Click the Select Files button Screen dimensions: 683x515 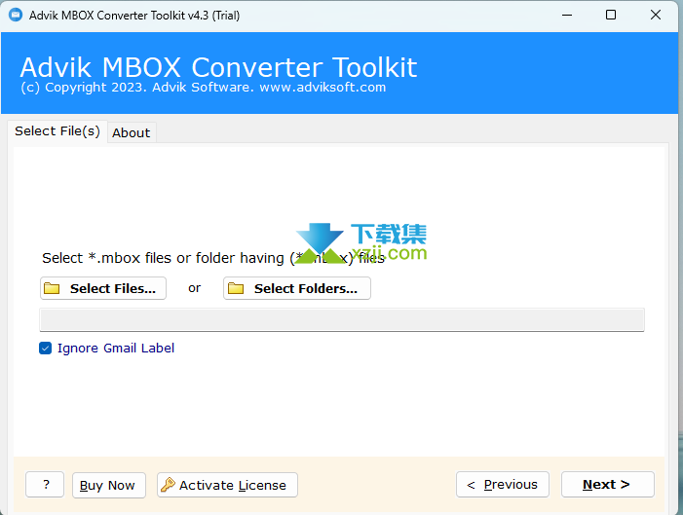tap(103, 288)
